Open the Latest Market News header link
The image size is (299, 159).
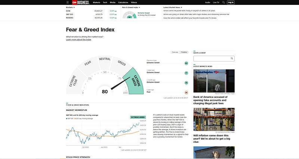point(173,7)
